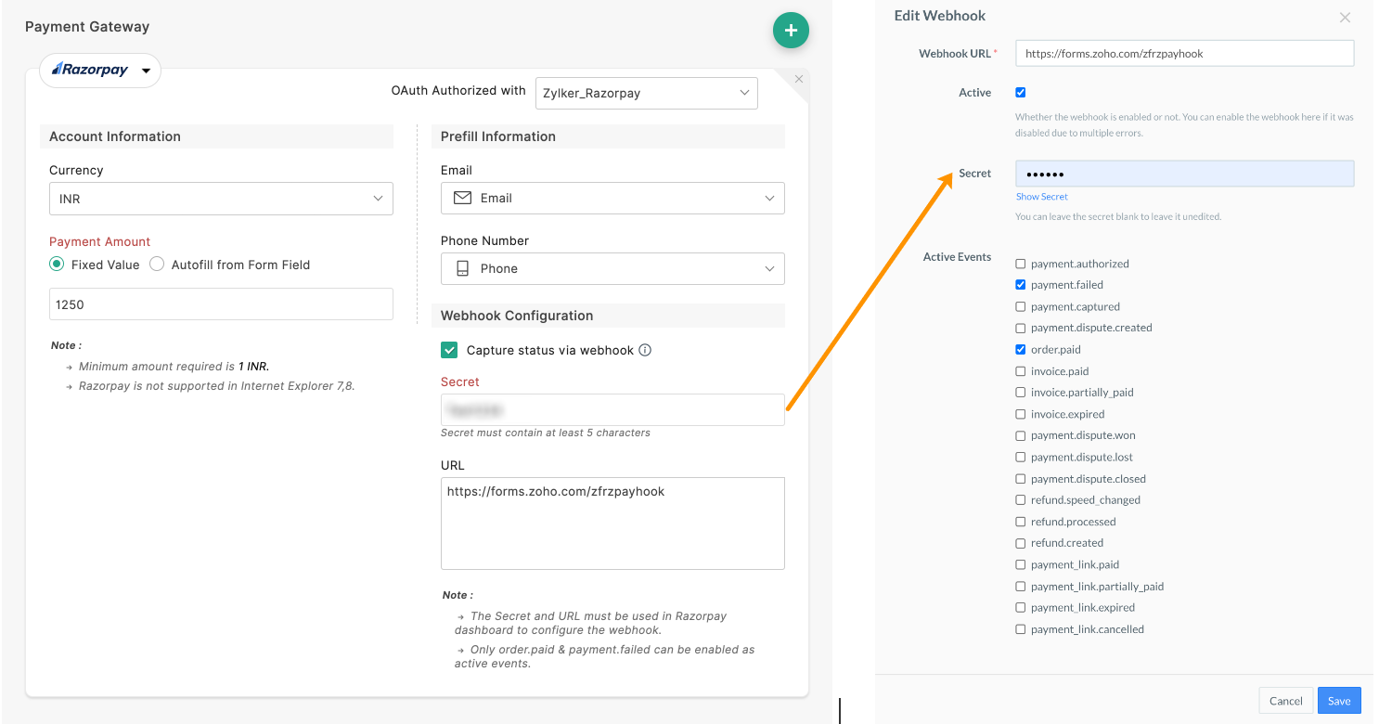Click the Cancel button
Viewport: 1379px width, 724px height.
(x=1285, y=701)
